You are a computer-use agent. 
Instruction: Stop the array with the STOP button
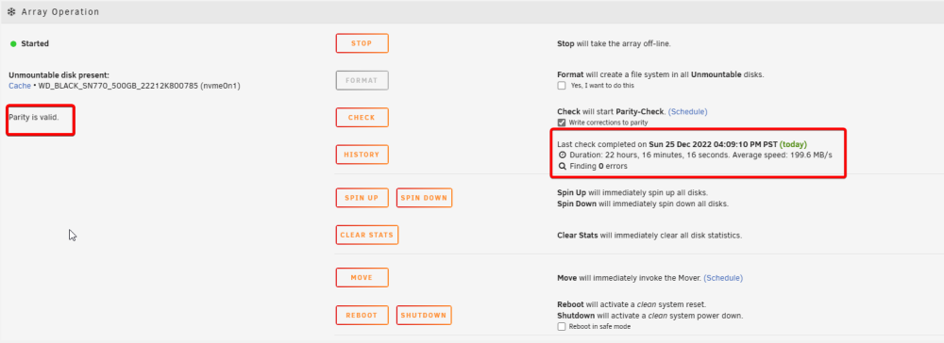click(x=362, y=43)
